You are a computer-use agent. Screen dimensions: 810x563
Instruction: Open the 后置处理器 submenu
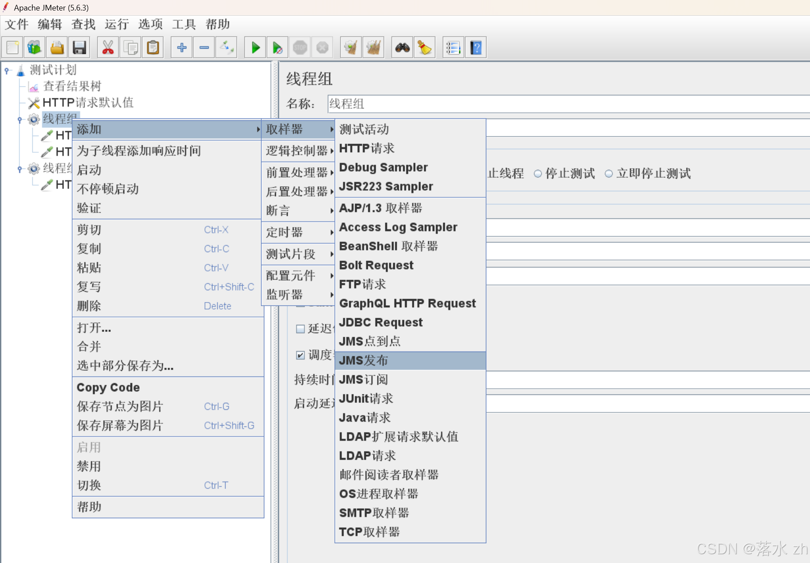[x=298, y=192]
